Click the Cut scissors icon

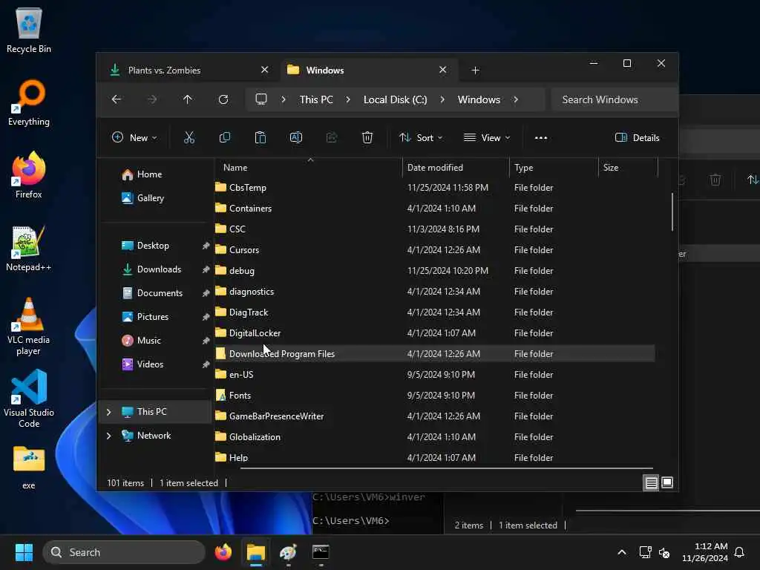coord(189,137)
